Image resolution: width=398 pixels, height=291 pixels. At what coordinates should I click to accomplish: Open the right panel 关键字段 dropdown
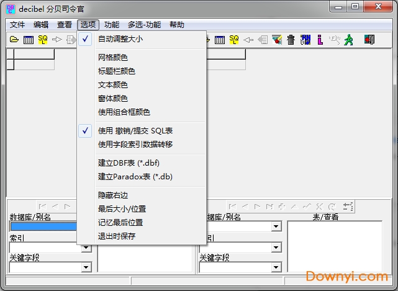[x=276, y=267]
